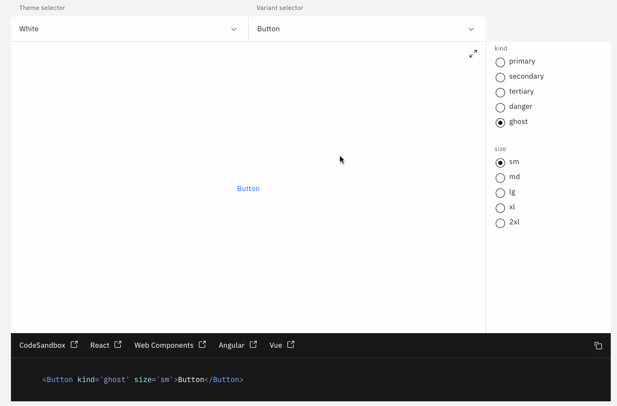Choose the 2xl size option
This screenshot has height=406, width=617.
pos(500,223)
